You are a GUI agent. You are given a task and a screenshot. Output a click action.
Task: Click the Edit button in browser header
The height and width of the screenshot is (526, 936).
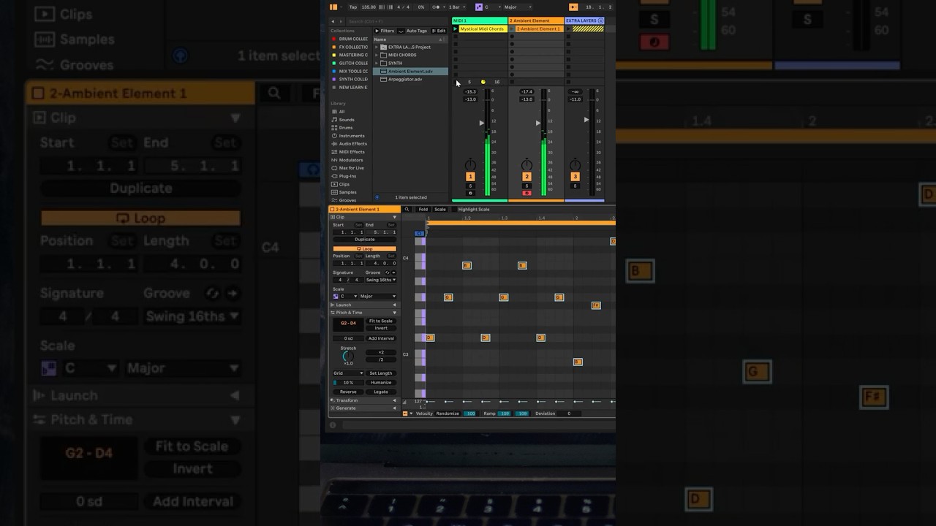coord(439,31)
